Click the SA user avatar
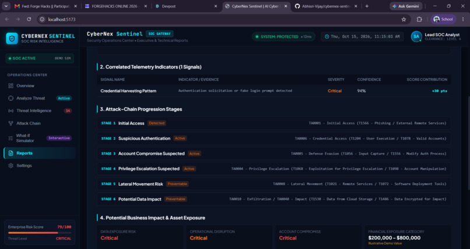Viewport: 470px width, 249px height. pos(416,37)
